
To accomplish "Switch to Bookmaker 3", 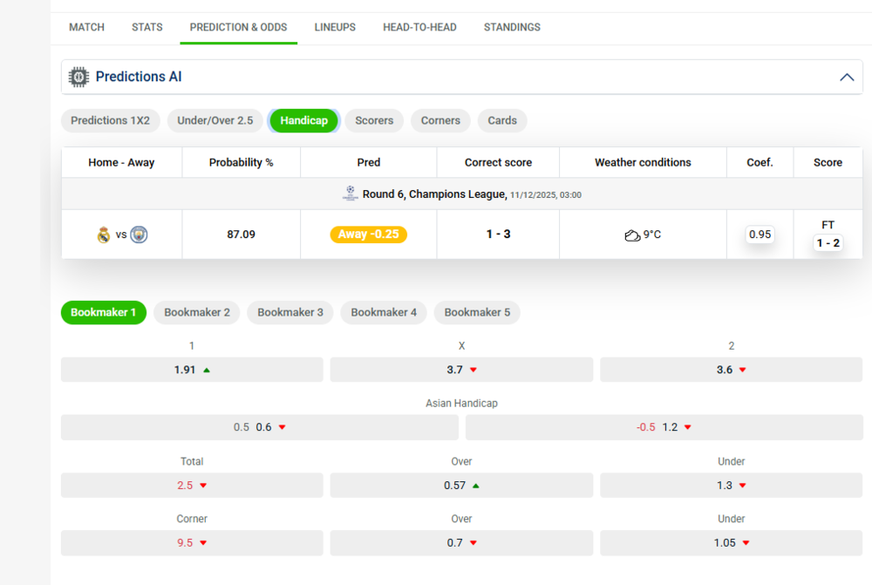I will 290,312.
